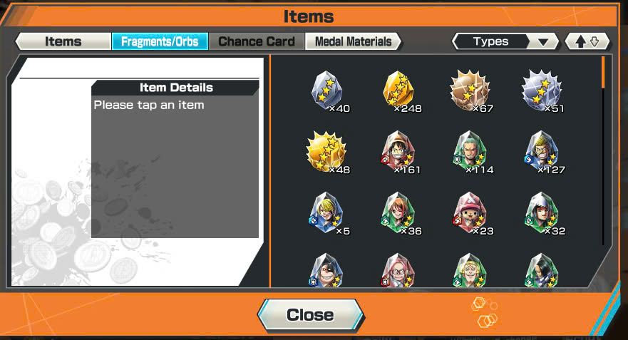Select the Fragments/Orbs tab

tap(160, 41)
